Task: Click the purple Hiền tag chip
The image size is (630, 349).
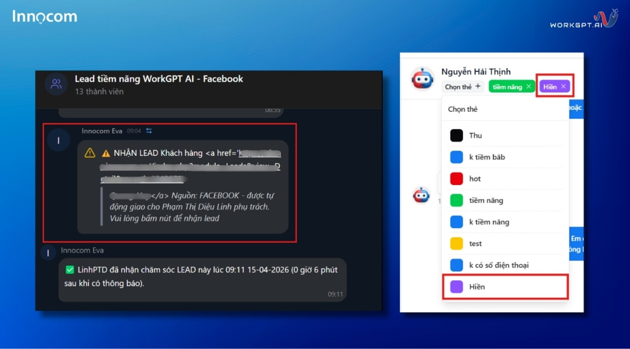Action: 554,87
